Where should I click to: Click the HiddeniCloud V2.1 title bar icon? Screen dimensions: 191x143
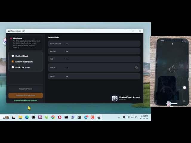[9, 31]
